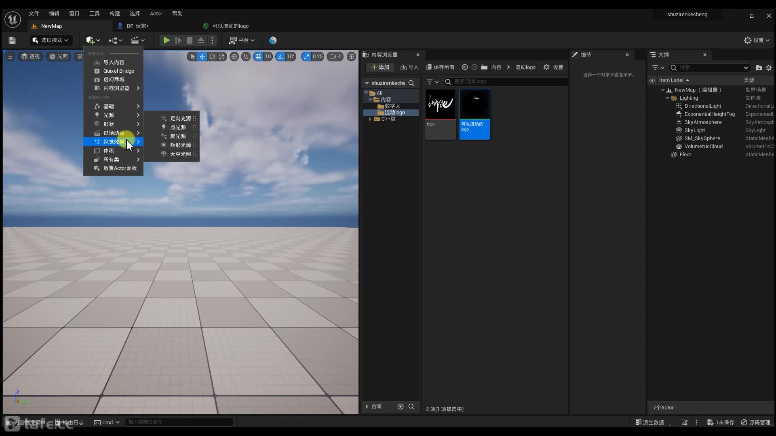The height and width of the screenshot is (436, 776).
Task: Open the 编辑 menu
Action: point(54,13)
